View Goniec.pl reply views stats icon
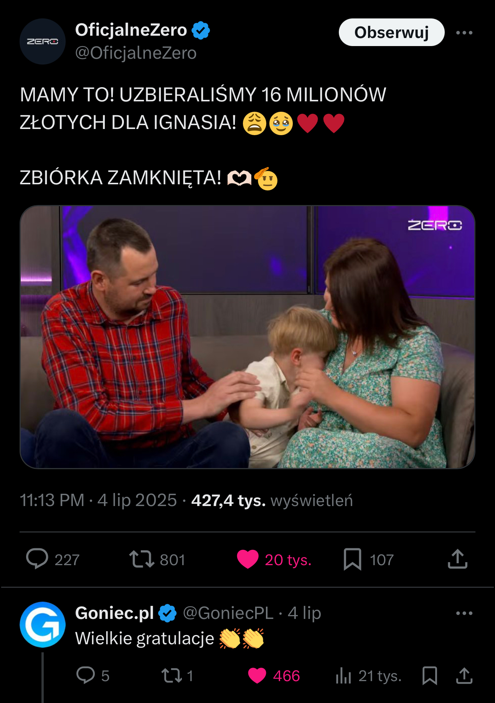Viewport: 495px width, 703px height. point(343,675)
